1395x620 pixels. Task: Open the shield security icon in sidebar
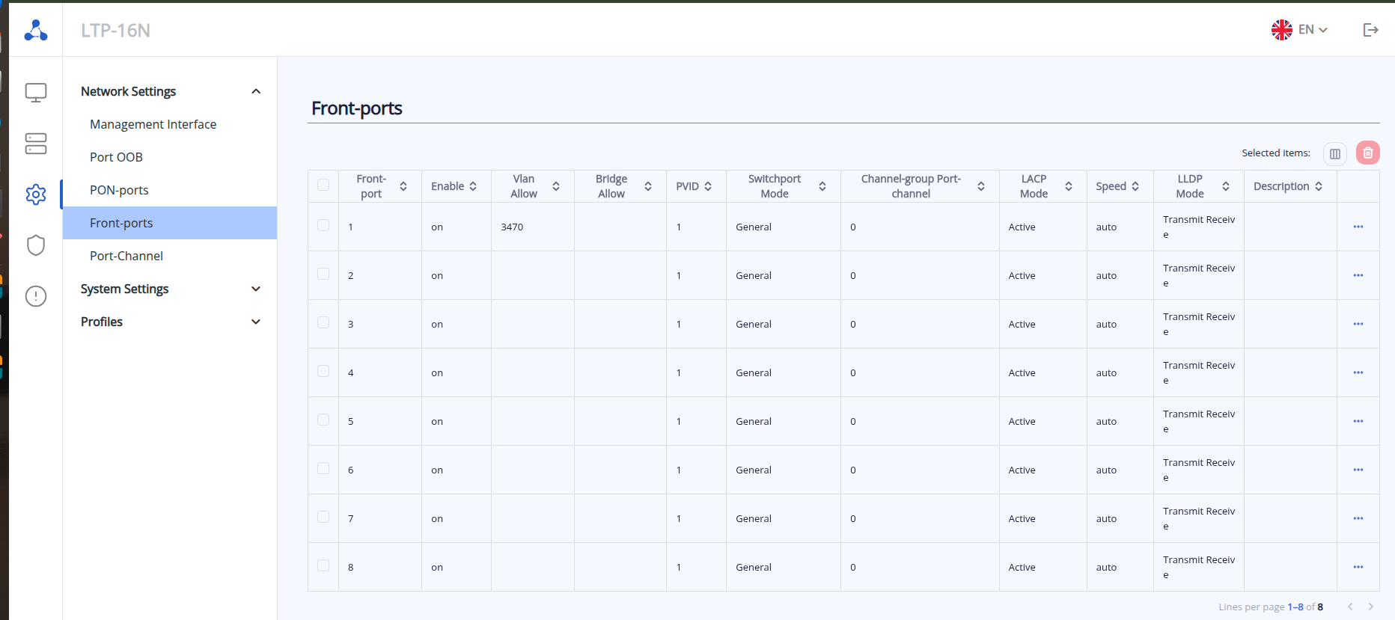(36, 245)
